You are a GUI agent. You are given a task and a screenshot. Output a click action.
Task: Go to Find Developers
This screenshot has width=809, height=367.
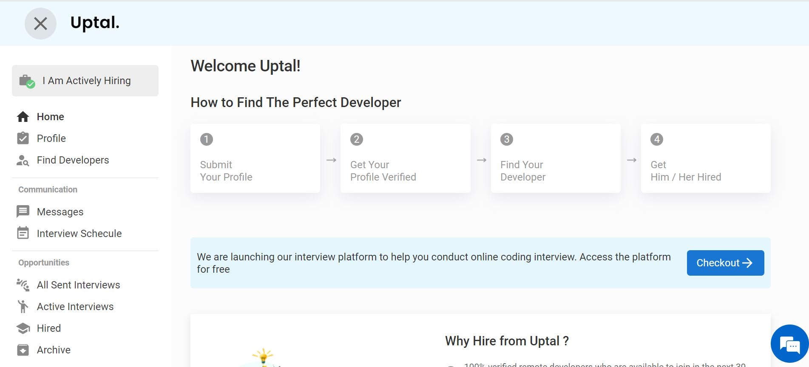pyautogui.click(x=73, y=160)
